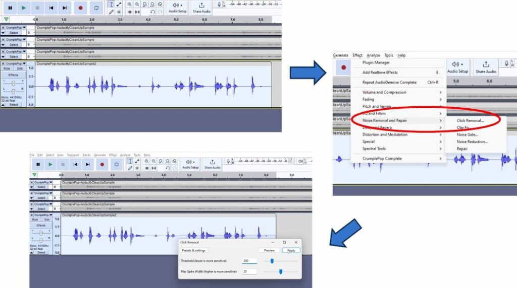The width and height of the screenshot is (517, 288).
Task: Click the Record button left of the Effect dropdown
Action: pos(344,67)
